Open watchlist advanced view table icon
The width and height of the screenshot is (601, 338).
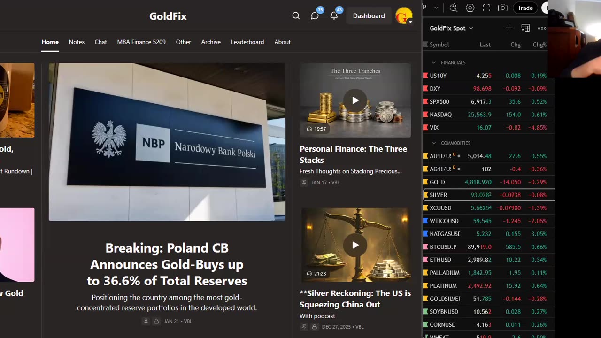[x=525, y=28]
